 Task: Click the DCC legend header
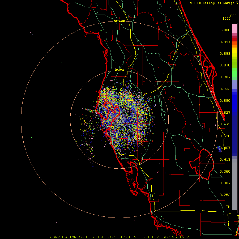tap(233, 16)
